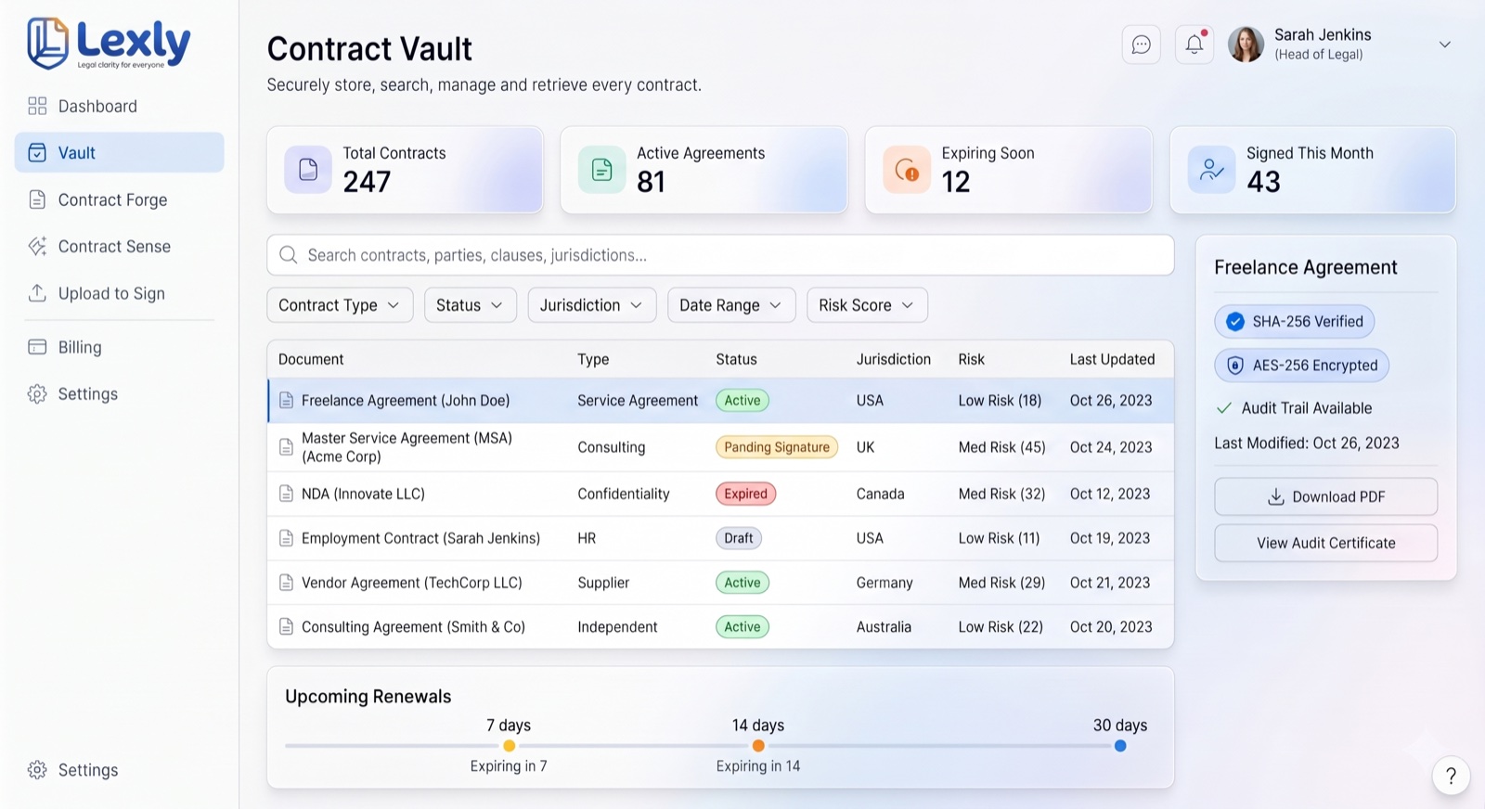
Task: Sort by Document column header
Action: (311, 359)
